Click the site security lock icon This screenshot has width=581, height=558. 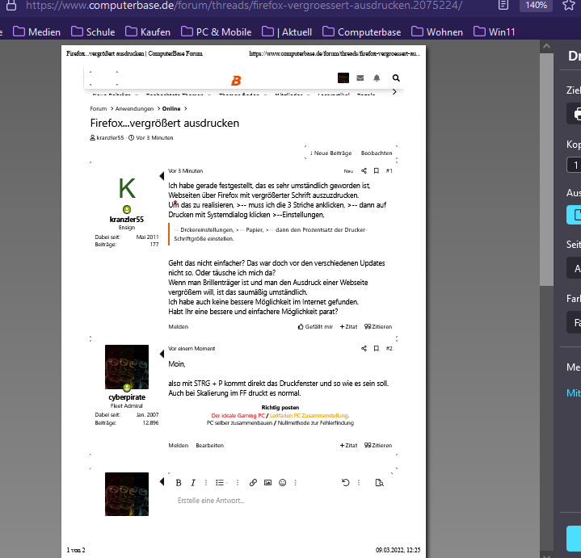click(x=11, y=5)
